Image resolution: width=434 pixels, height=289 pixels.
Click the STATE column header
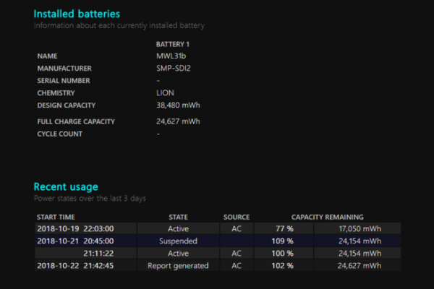(x=178, y=217)
